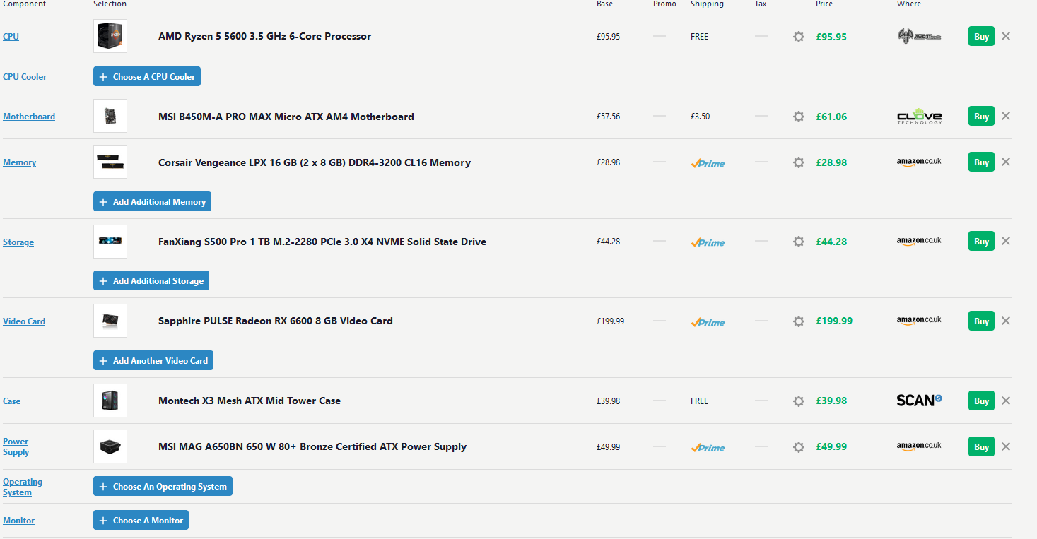Remove the FanXiang S500 Pro SSD
Image resolution: width=1037 pixels, height=539 pixels.
tap(1006, 241)
